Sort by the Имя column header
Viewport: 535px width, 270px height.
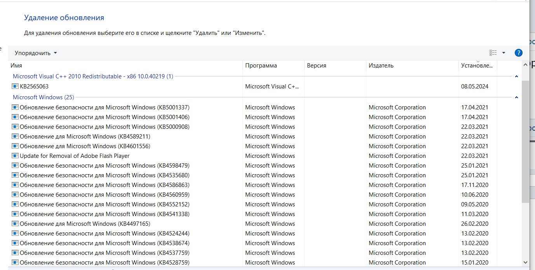[16, 66]
